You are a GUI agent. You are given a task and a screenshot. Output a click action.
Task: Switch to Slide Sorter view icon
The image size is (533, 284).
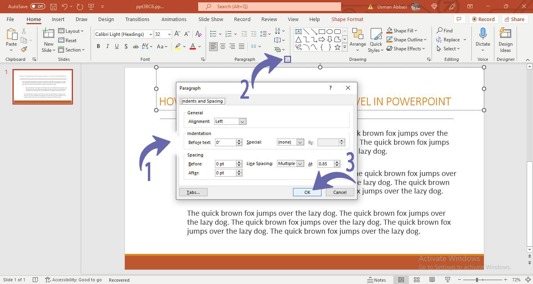(416, 280)
